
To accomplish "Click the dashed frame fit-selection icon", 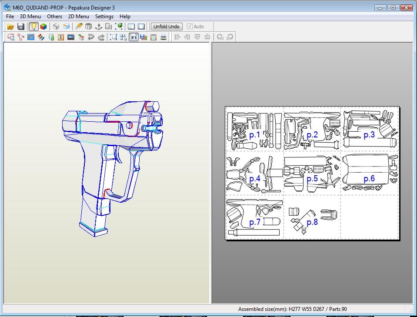I will tap(113, 37).
